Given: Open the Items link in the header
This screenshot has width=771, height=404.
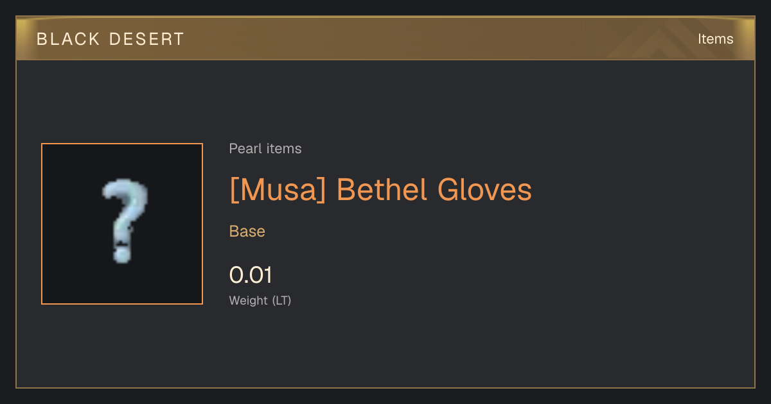Looking at the screenshot, I should (x=715, y=39).
